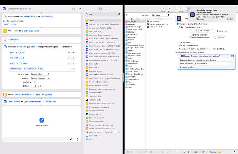
Task: Dismiss the Completar item de hoxe notification
Action: [189, 8]
